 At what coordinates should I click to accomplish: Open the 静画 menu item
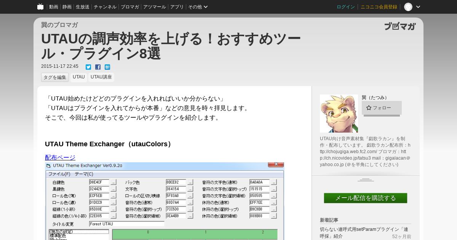tap(67, 7)
